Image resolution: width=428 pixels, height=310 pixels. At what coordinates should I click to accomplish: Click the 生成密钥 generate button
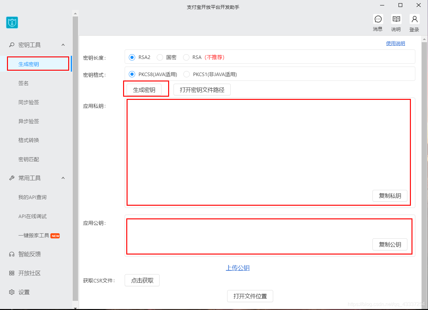click(x=144, y=90)
